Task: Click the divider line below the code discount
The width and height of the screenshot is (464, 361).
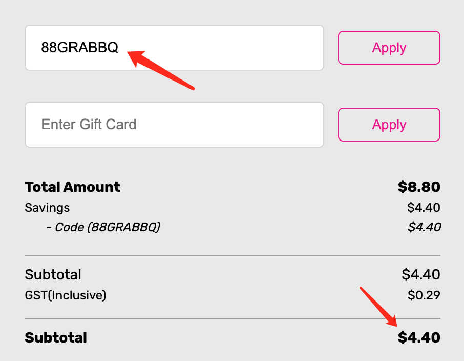Action: click(x=232, y=255)
